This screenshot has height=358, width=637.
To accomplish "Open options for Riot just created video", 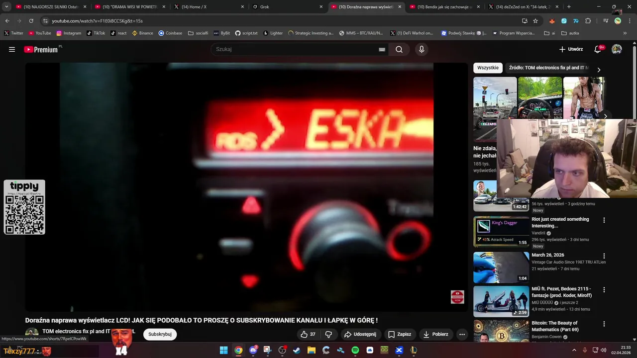I will tap(604, 220).
